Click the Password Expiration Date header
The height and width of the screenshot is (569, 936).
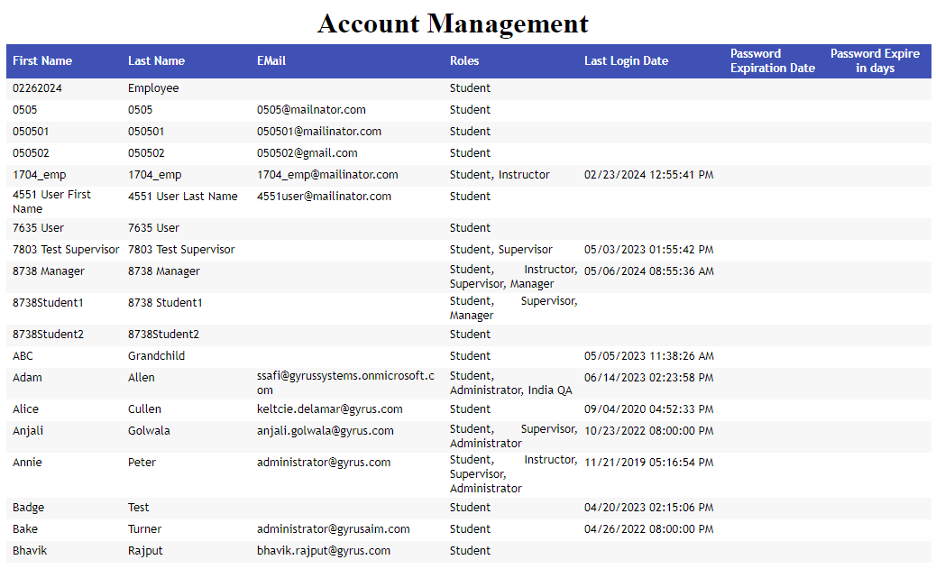(x=772, y=61)
